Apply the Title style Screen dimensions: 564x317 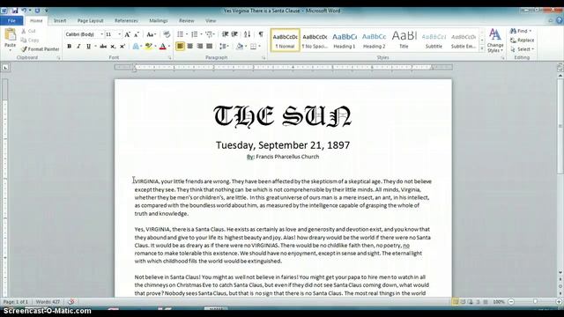[404, 41]
